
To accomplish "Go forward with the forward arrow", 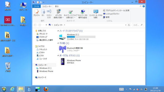I will [39, 25].
